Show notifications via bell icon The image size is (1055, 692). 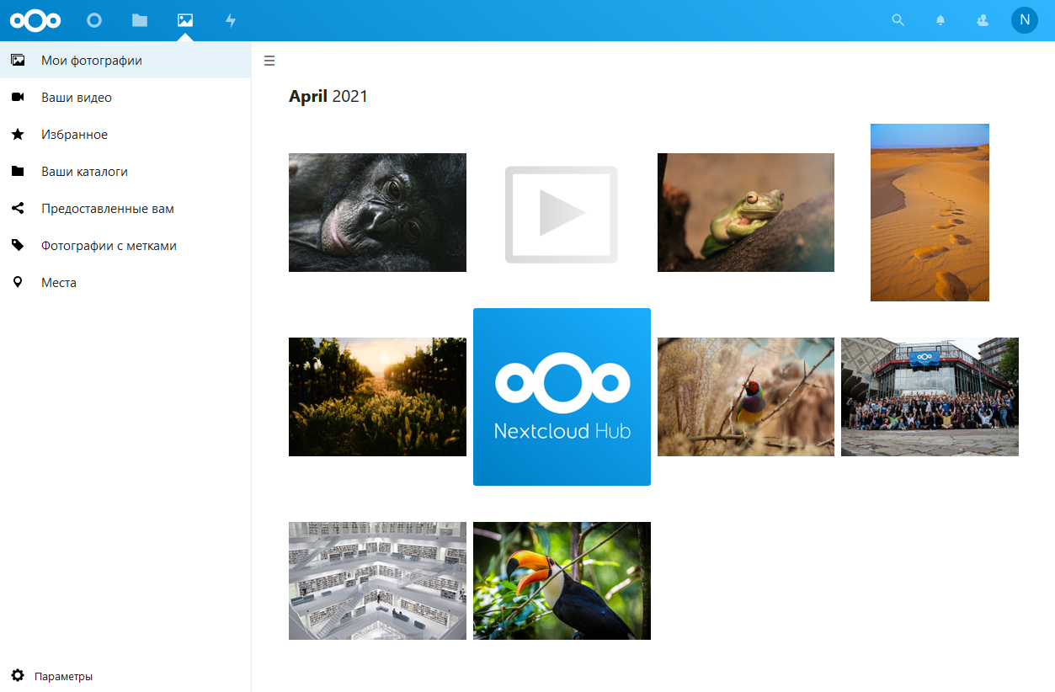940,20
